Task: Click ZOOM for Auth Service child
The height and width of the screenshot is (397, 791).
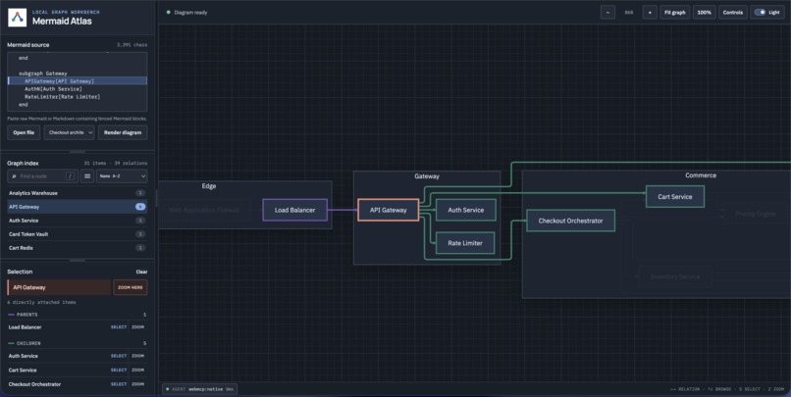Action: pyautogui.click(x=137, y=356)
